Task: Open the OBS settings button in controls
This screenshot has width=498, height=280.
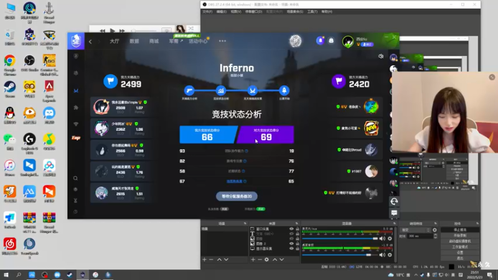Action: (460, 253)
